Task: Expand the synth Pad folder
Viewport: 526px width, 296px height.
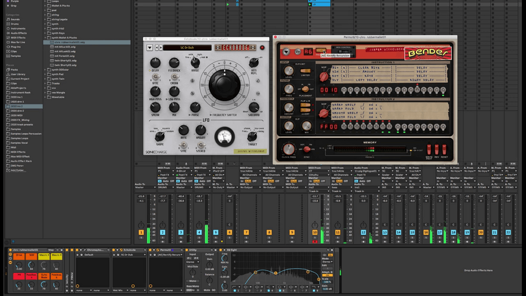Action: (x=46, y=74)
